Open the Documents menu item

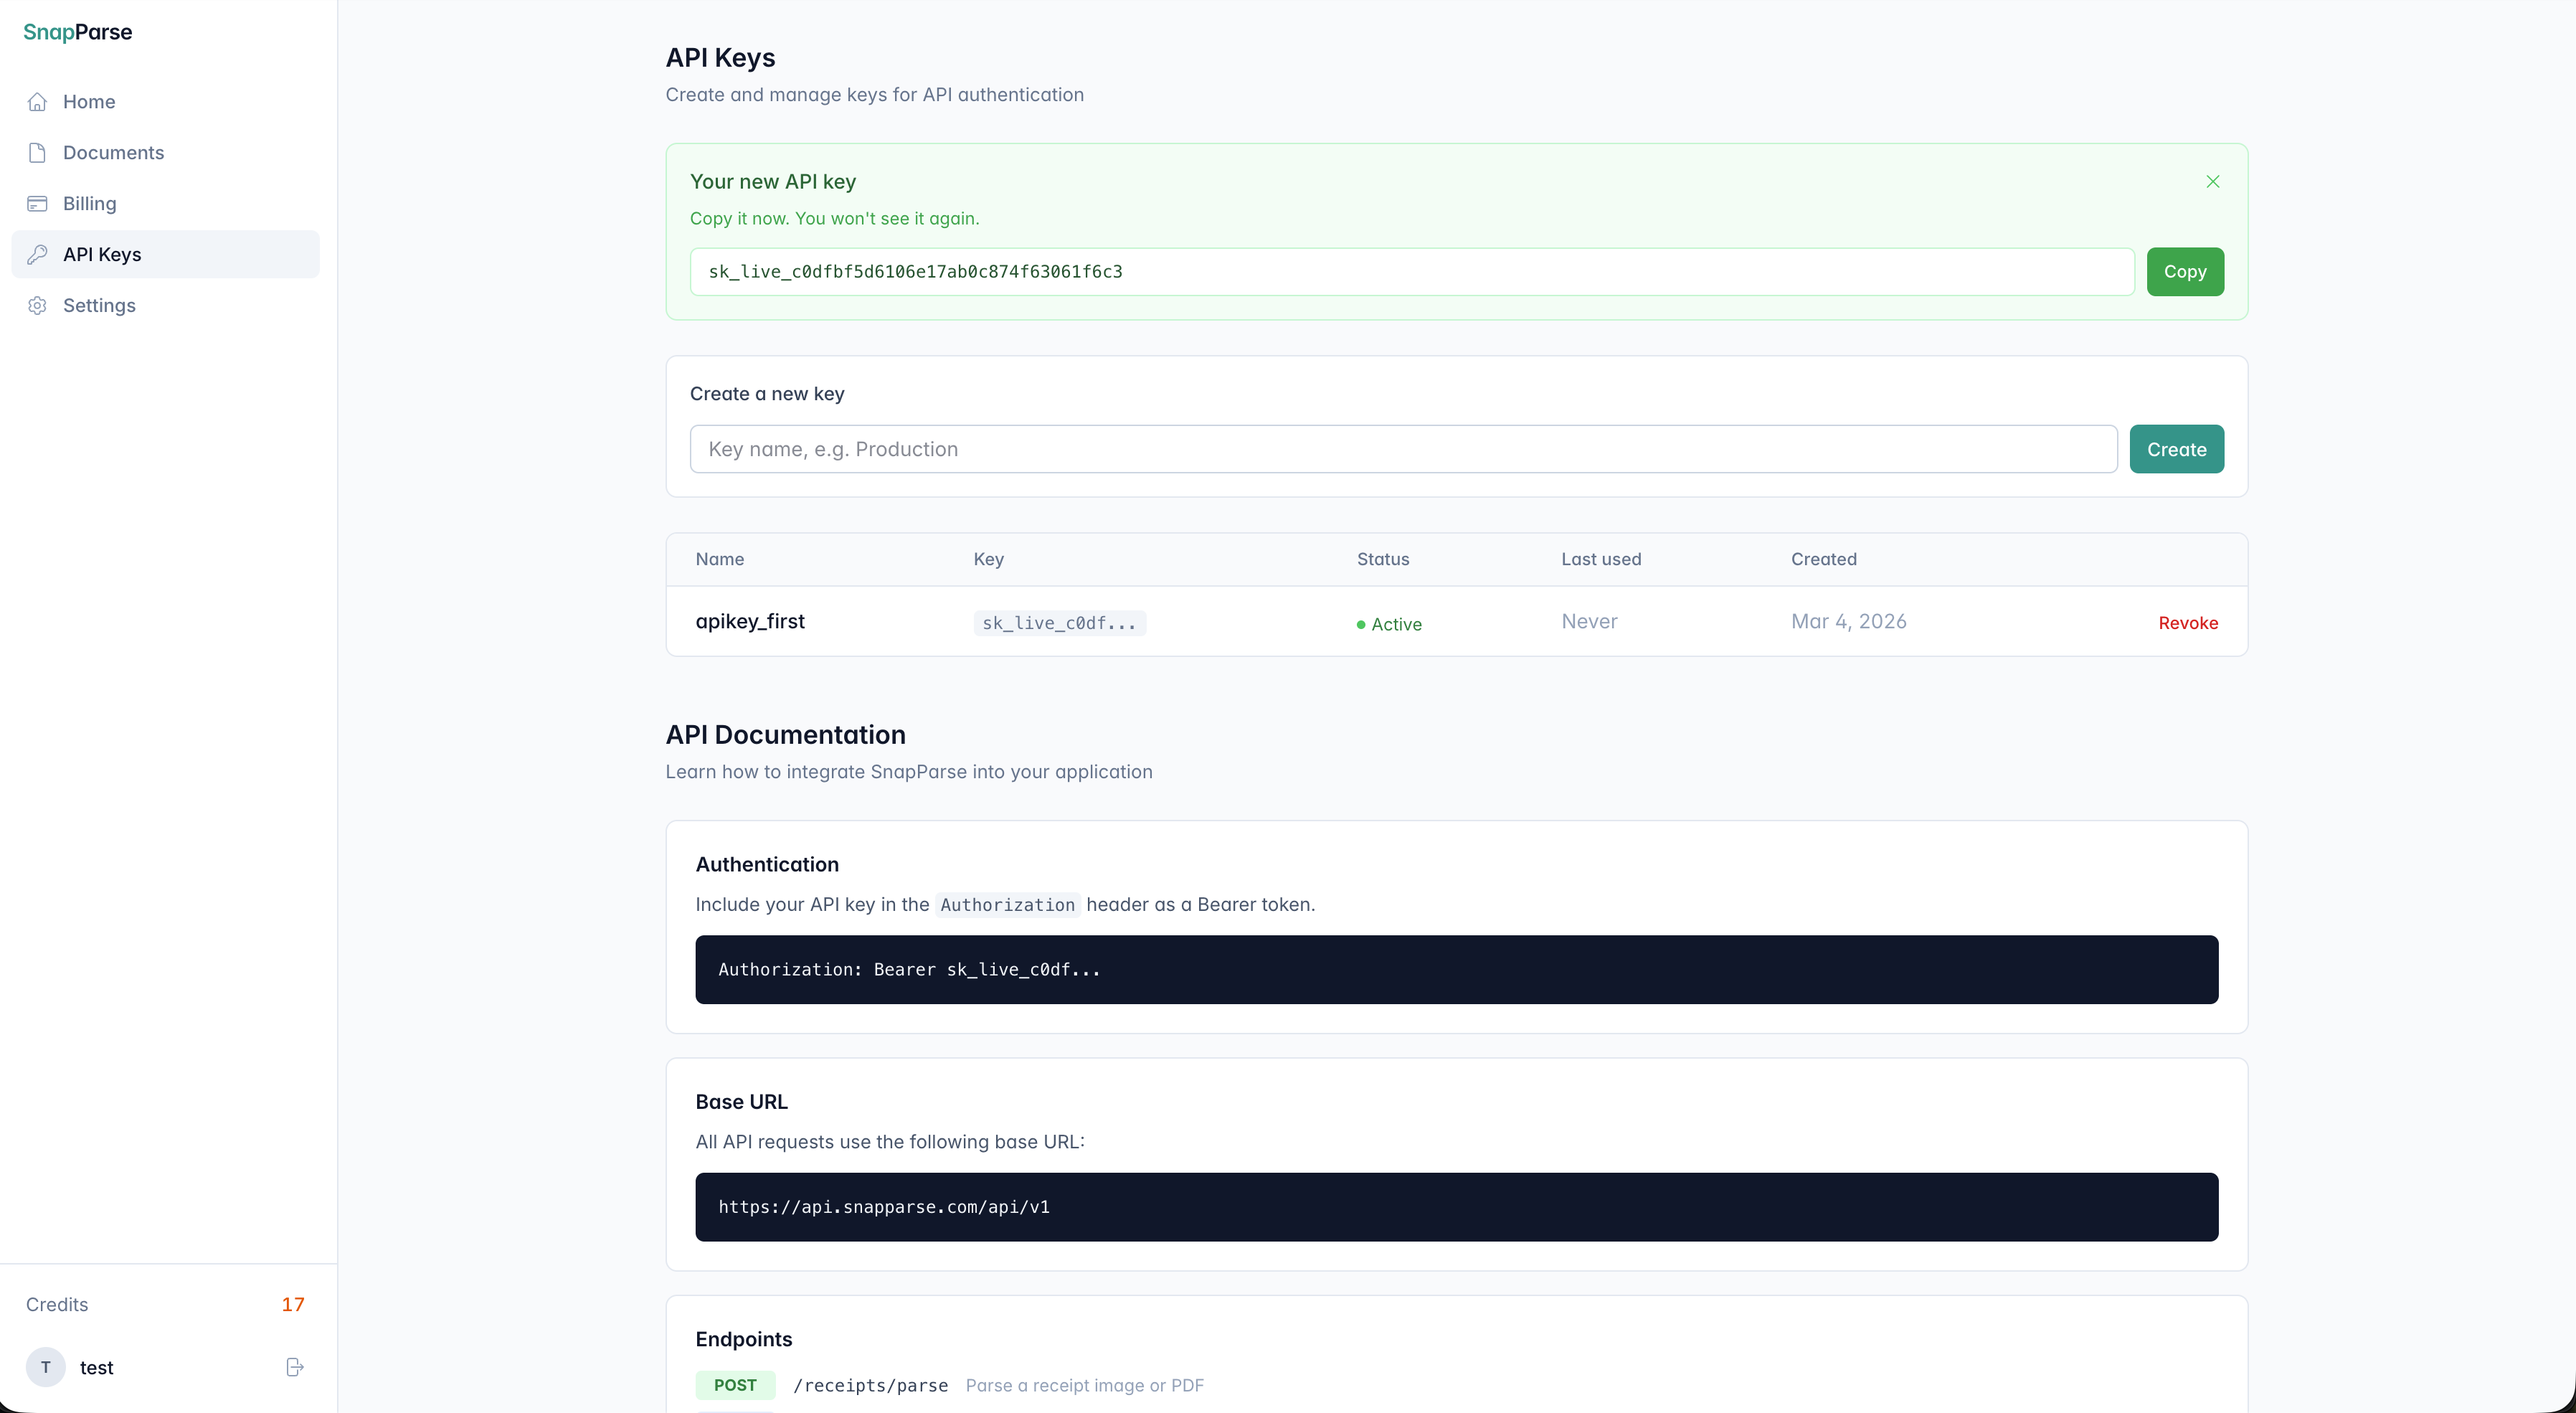[x=113, y=153]
